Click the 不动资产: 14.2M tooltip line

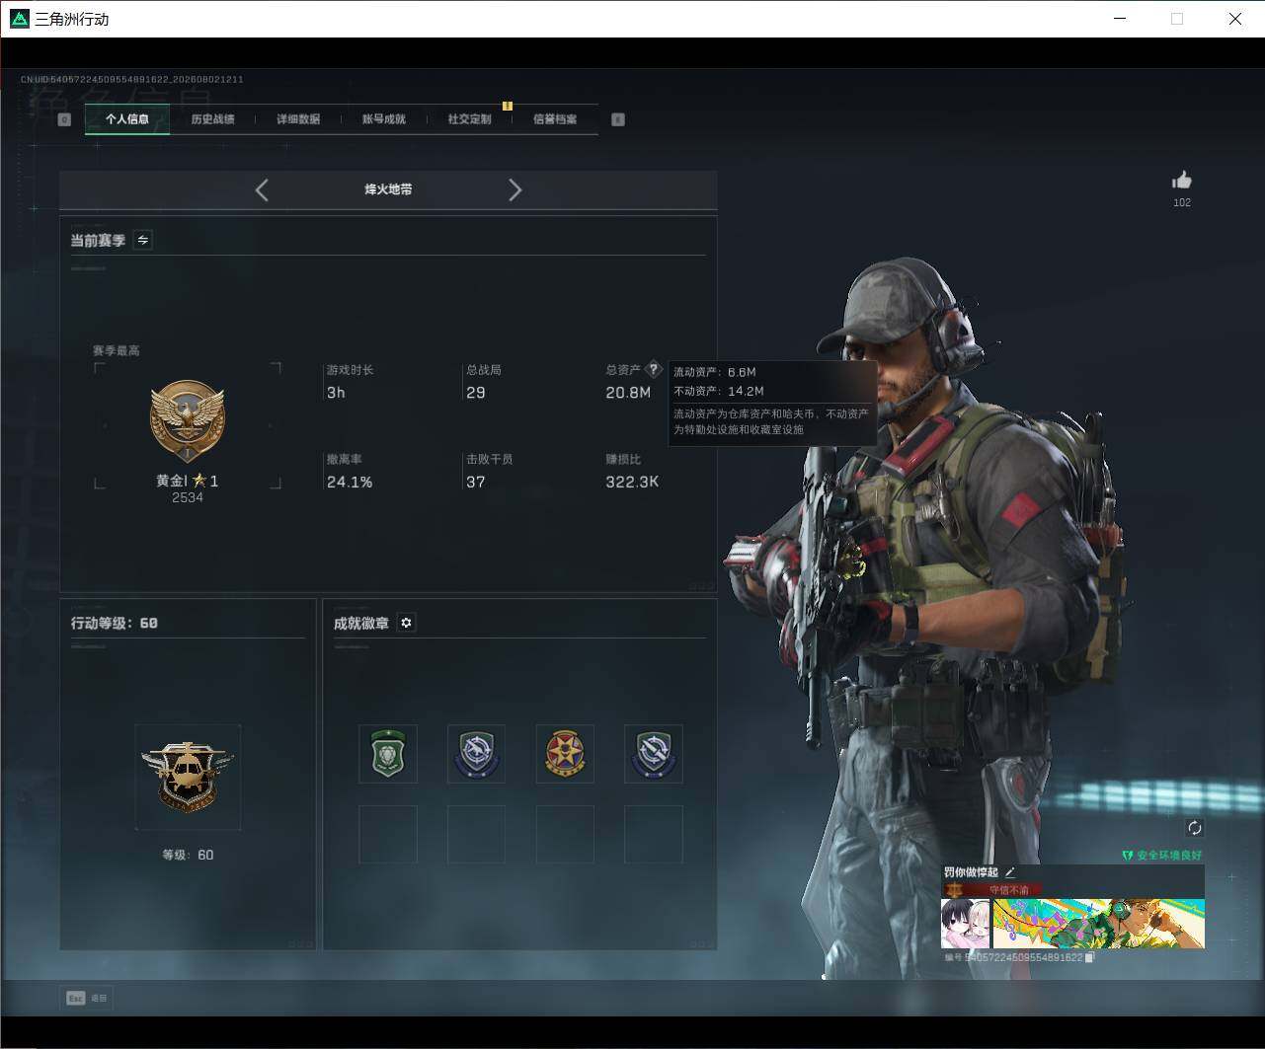[719, 391]
